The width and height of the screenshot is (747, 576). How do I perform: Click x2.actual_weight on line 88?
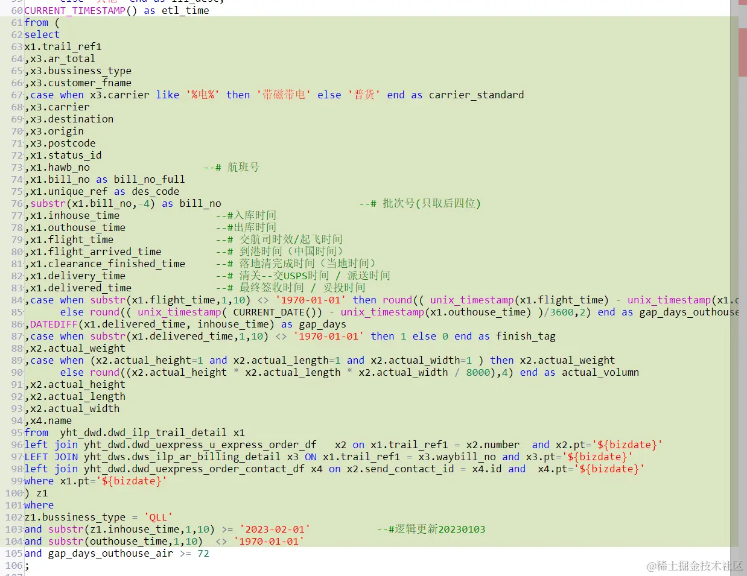click(78, 348)
